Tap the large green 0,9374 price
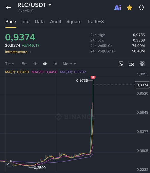Image resolution: width=150 pixels, height=173 pixels. coord(20,37)
